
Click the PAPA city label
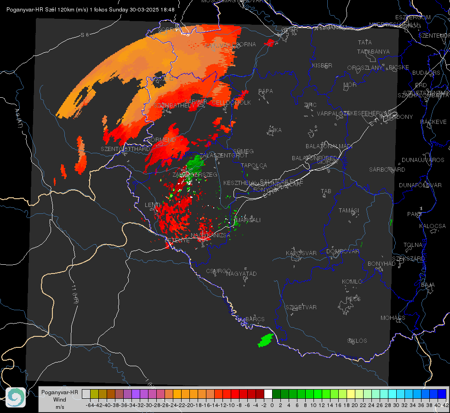tap(266, 91)
